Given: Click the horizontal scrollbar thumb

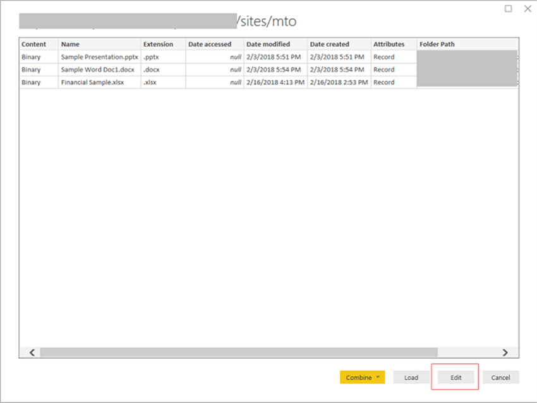Looking at the screenshot, I should tap(239, 352).
